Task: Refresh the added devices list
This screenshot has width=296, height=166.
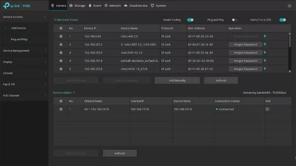Action: point(120,153)
